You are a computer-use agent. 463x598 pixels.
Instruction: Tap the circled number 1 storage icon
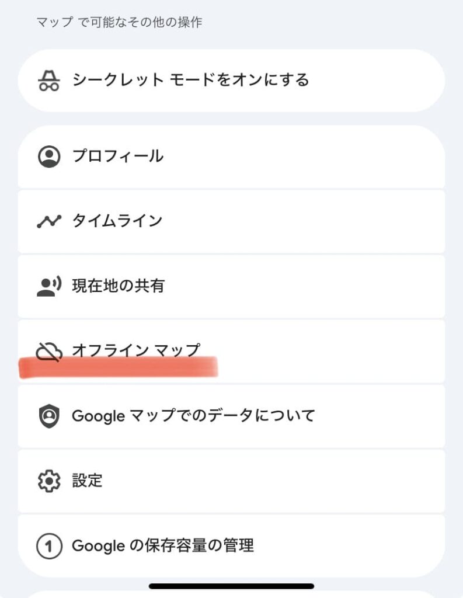click(x=49, y=546)
